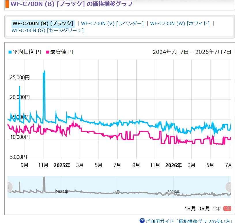
Task: Toggle the 最安値 pink legend swatch
Action: pyautogui.click(x=48, y=52)
